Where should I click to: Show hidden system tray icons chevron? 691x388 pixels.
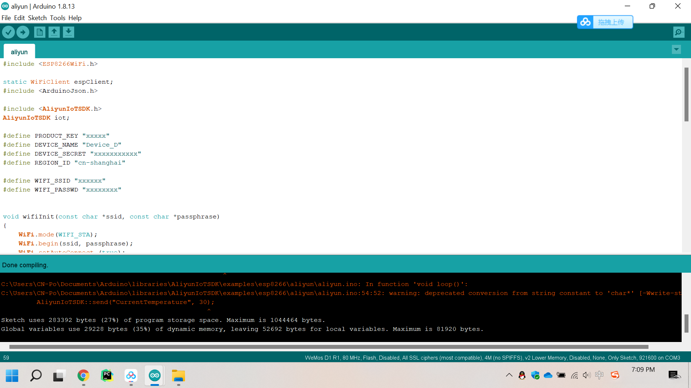[x=509, y=375]
